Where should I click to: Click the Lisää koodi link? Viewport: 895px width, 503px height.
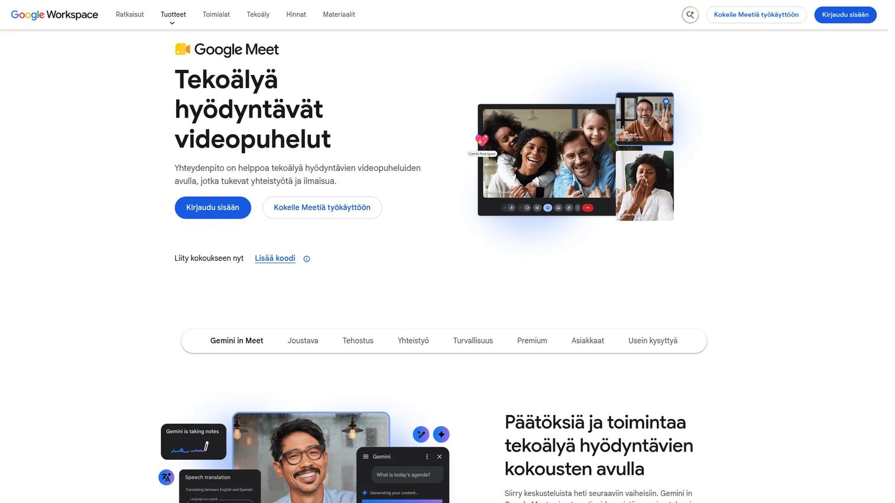point(275,258)
